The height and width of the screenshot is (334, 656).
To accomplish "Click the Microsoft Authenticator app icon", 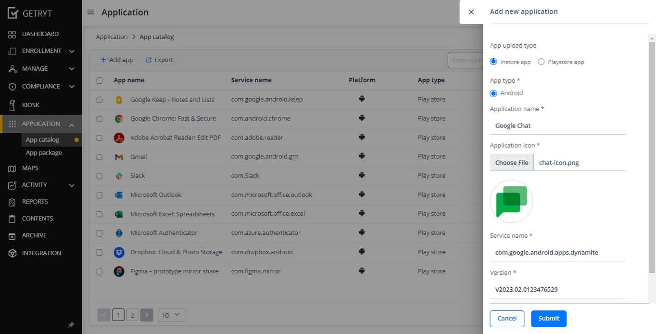I will 119,233.
